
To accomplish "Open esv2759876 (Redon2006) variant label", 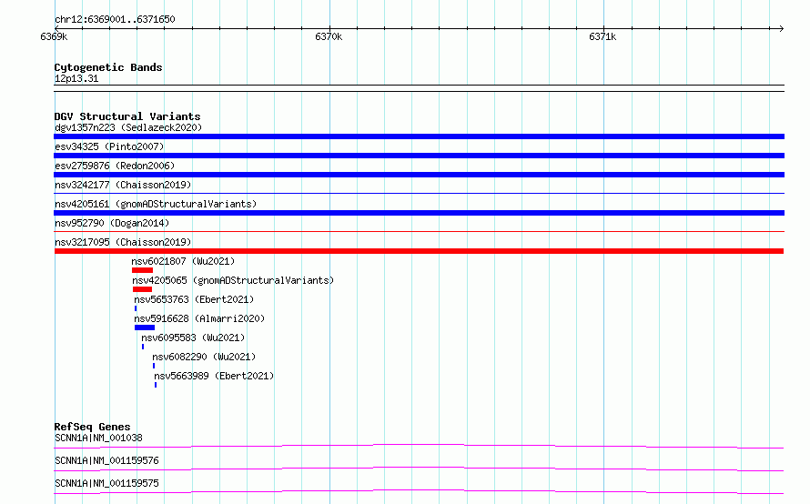I will (x=115, y=166).
